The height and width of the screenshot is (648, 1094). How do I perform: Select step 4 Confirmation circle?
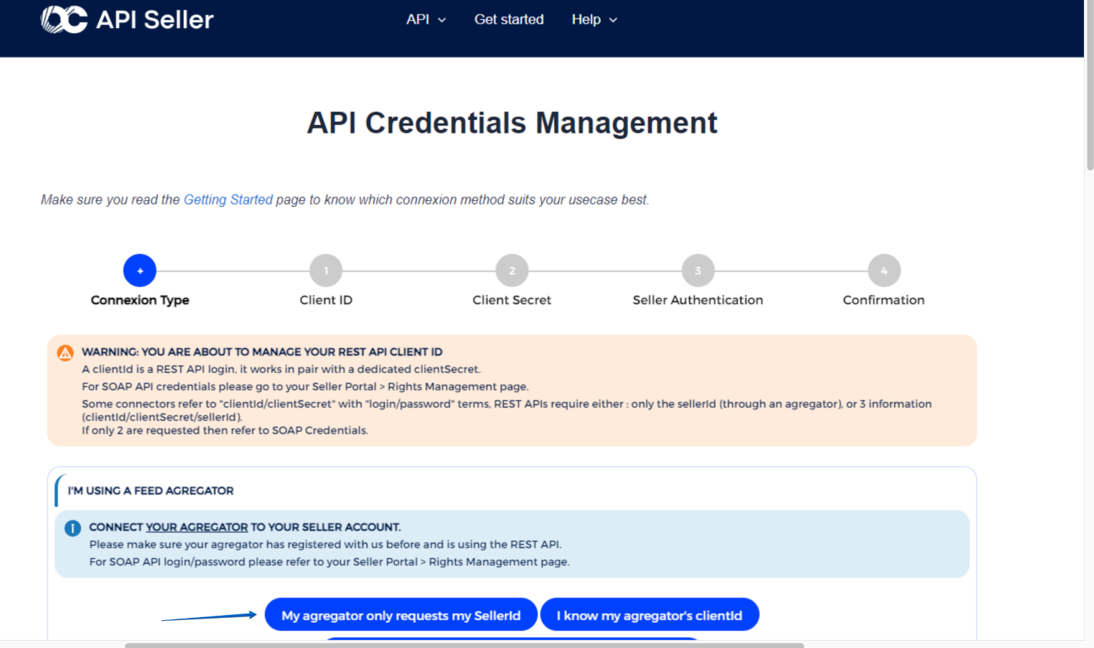tap(884, 271)
